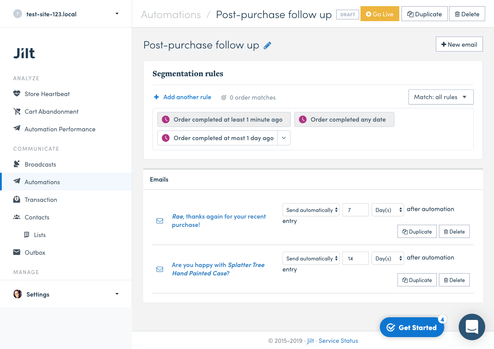This screenshot has height=349, width=494.
Task: Go to Lists under Contacts
Action: (x=40, y=235)
